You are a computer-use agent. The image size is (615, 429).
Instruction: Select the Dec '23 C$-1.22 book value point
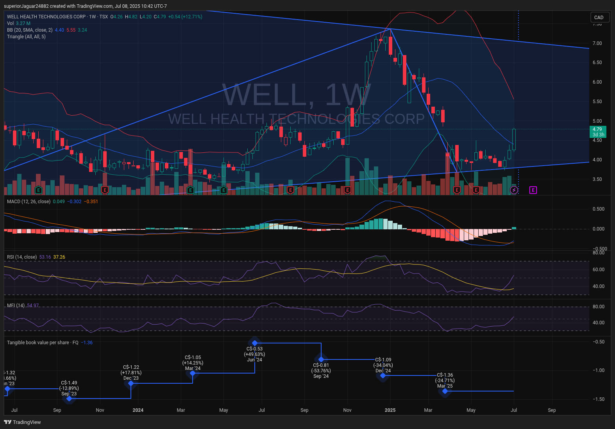(x=131, y=383)
